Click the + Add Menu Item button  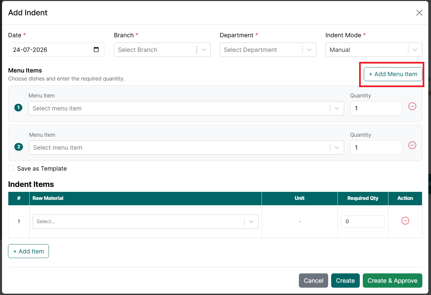point(393,74)
